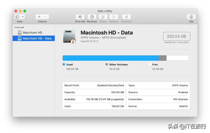Select Macintosh HD in sidebar
Image resolution: width=210 pixels, height=133 pixels.
tap(34, 32)
